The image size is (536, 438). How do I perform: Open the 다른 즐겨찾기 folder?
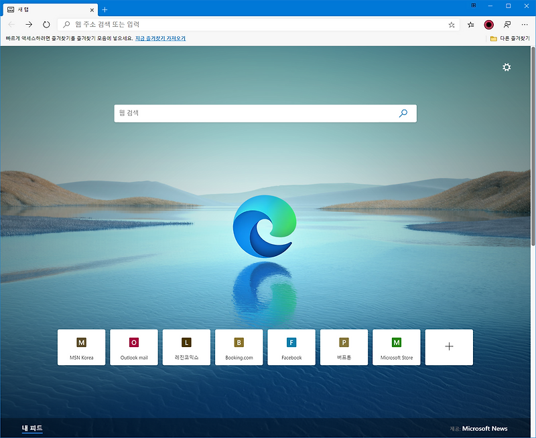[510, 39]
